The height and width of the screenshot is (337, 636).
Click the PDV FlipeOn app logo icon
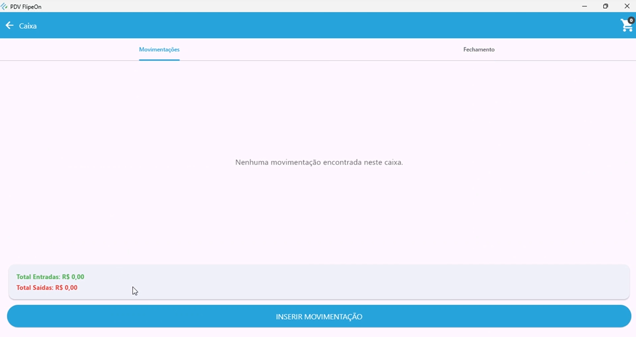5,7
